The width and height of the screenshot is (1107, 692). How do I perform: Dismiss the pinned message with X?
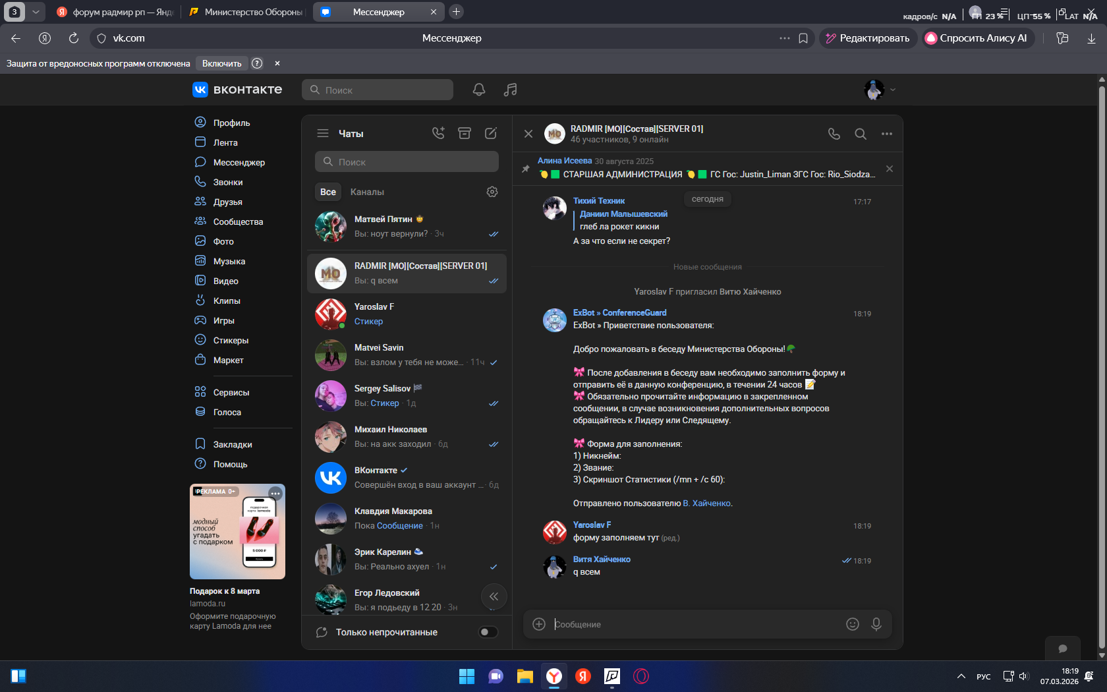click(890, 169)
